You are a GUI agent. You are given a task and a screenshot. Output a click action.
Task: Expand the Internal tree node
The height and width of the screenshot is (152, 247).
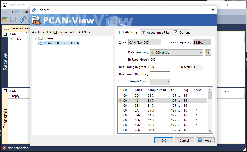[x=36, y=39]
